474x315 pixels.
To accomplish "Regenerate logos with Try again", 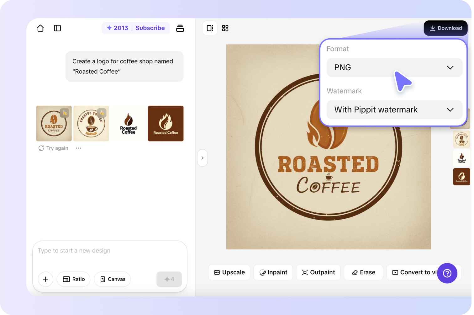I will [x=53, y=148].
